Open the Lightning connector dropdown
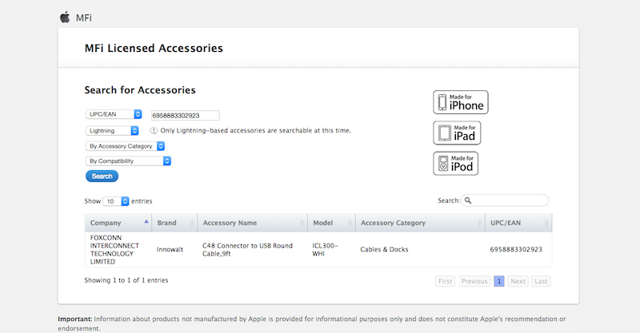Screen dimensions: 640x333 112,131
